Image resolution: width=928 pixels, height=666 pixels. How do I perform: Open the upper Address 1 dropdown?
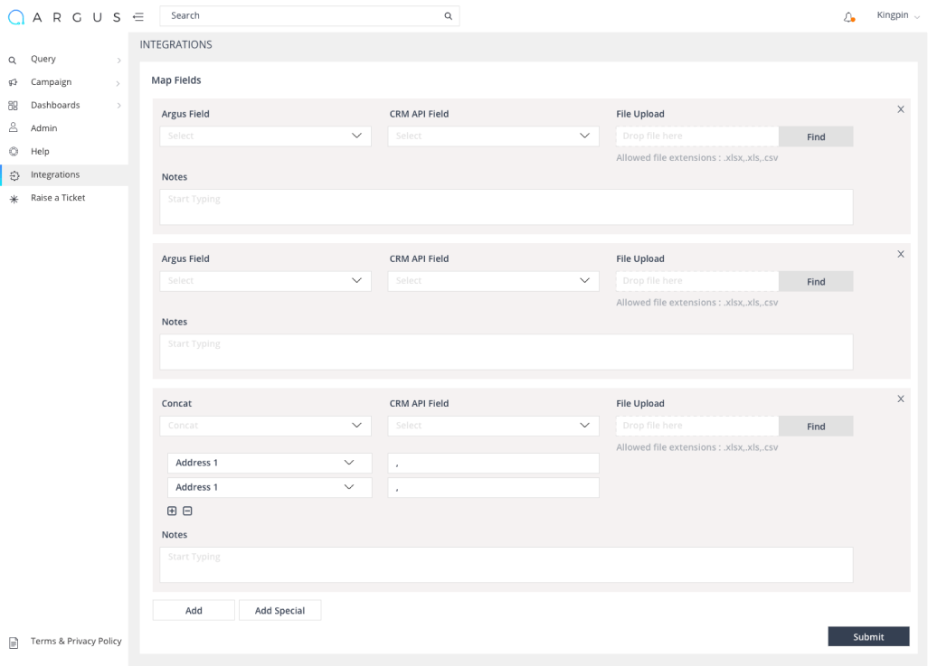click(x=270, y=463)
